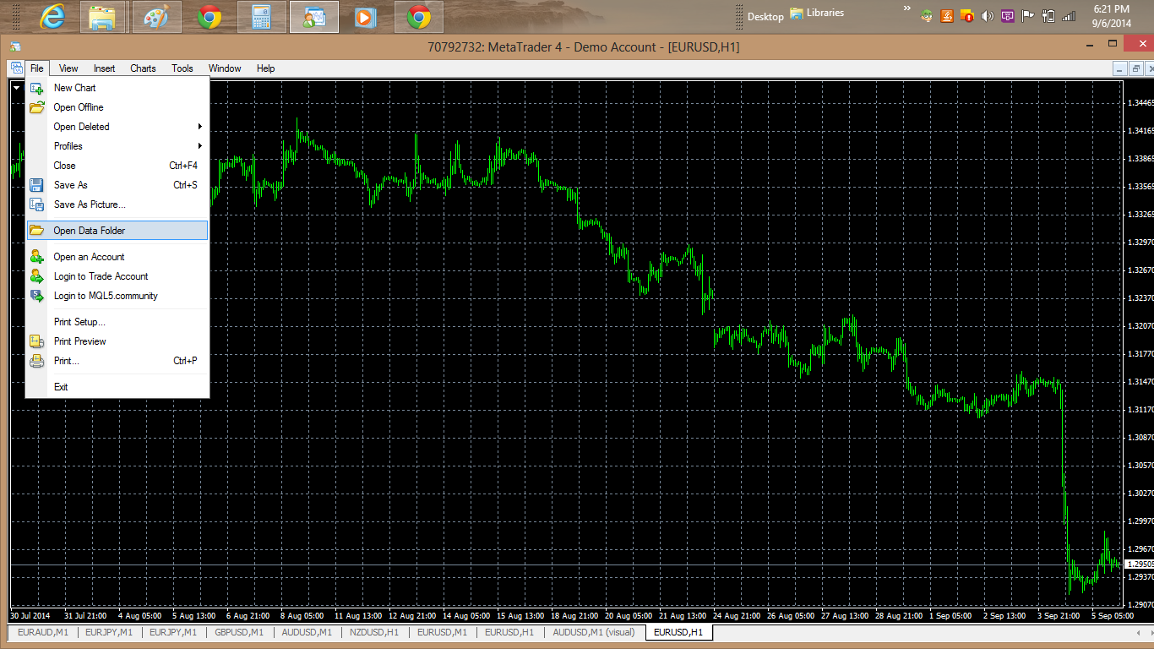Viewport: 1154px width, 649px height.
Task: Select New Chart in the File menu
Action: click(117, 88)
